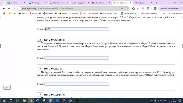Open the red extension icon with badge
Image resolution: width=183 pixels, height=103 pixels.
(x=134, y=9)
